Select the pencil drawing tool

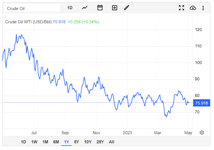[x=127, y=8]
